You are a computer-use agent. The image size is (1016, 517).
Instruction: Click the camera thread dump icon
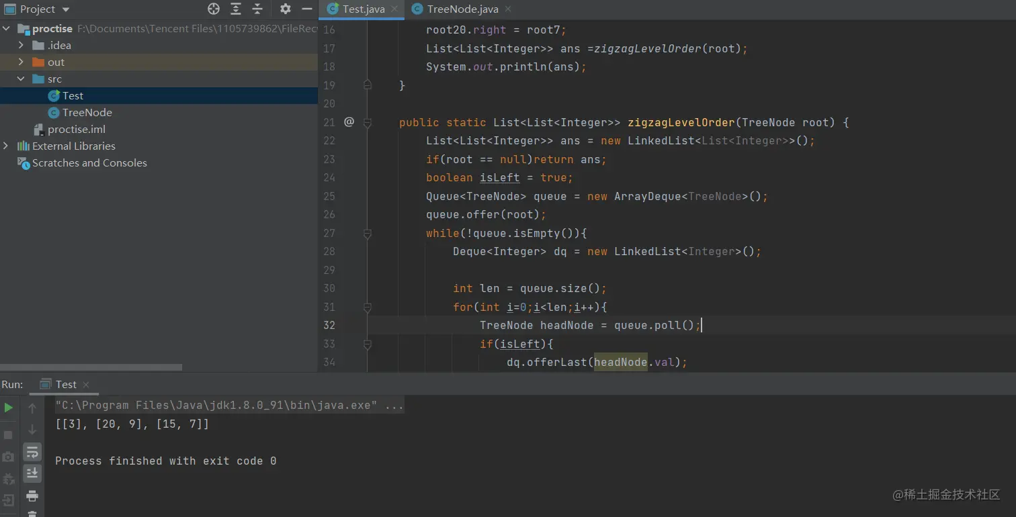[x=9, y=457]
